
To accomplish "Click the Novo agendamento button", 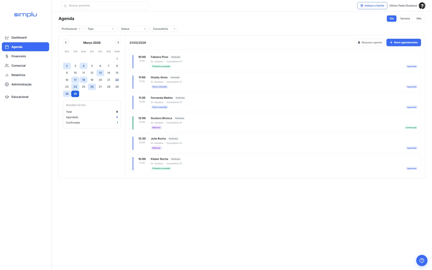I will (x=403, y=43).
